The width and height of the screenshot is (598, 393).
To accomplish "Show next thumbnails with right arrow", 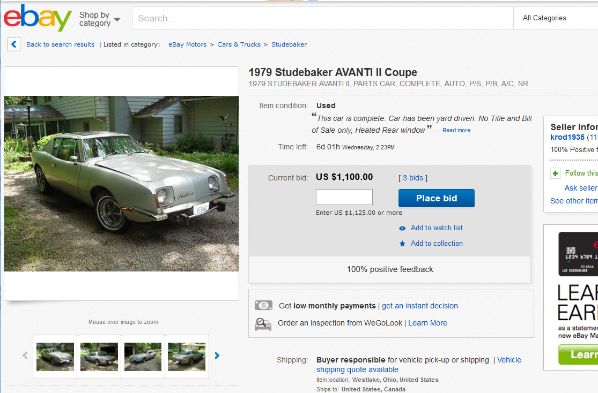I will coord(217,356).
